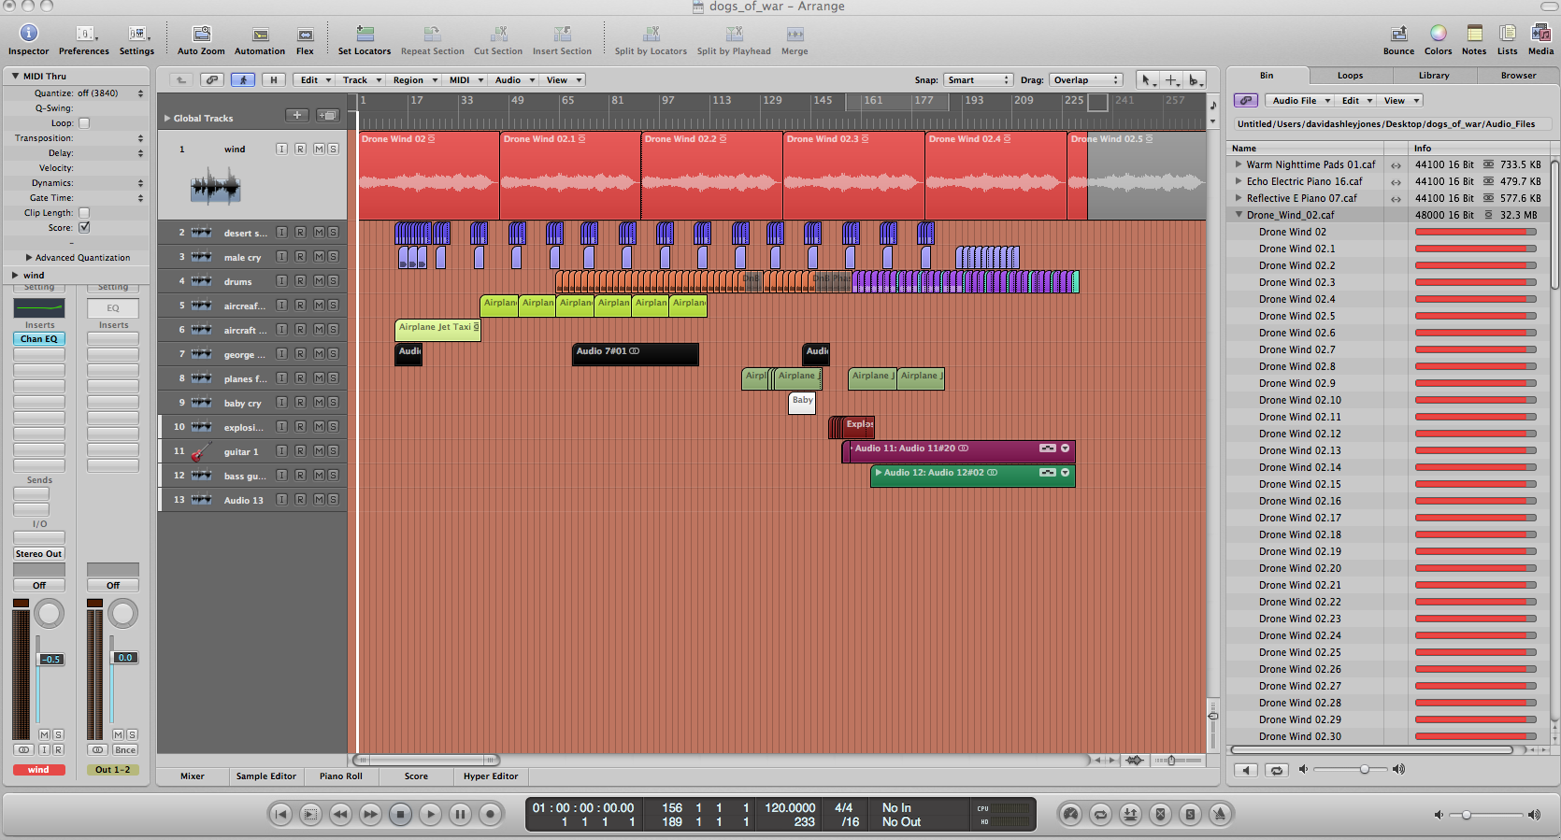Screen dimensions: 1561x840
Task: Toggle the Score checkbox in inspector
Action: (84, 227)
